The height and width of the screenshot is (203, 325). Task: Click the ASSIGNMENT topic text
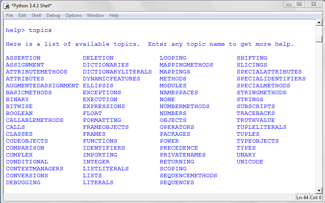point(25,65)
